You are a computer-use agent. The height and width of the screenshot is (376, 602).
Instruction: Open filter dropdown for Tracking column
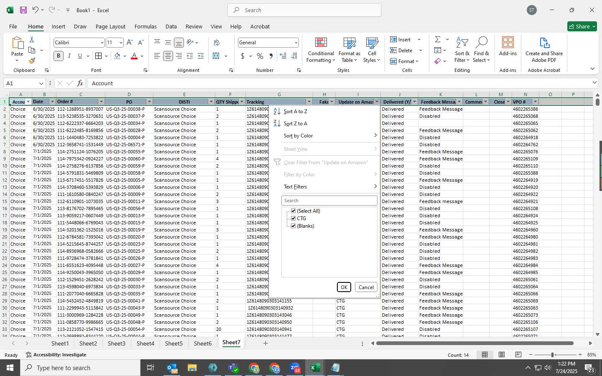pyautogui.click(x=309, y=102)
